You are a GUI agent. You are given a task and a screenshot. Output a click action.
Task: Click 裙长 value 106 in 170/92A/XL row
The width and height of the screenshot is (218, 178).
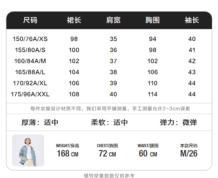tap(74, 83)
